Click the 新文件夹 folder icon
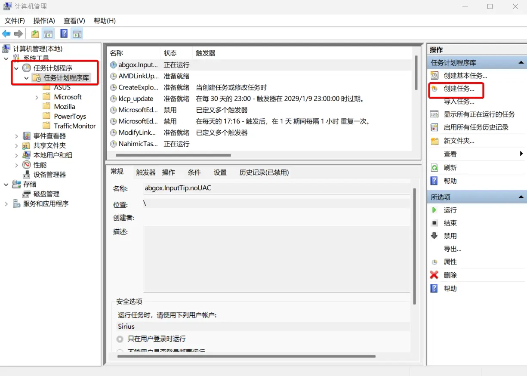Screen dimensions: 527x376 (x=435, y=141)
